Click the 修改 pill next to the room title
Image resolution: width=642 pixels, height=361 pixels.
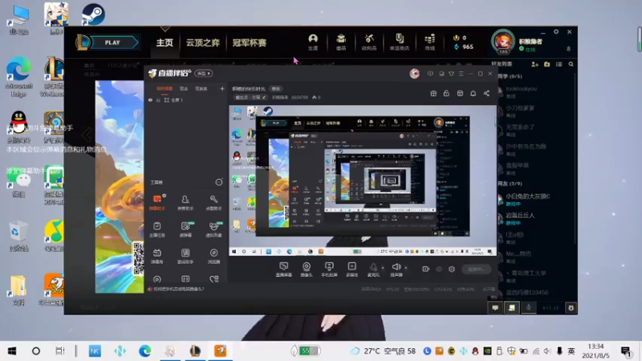pos(275,89)
